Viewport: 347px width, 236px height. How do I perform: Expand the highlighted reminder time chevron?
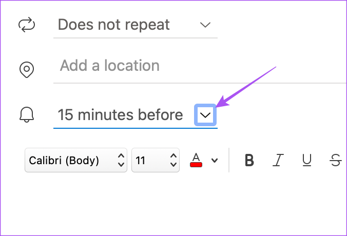(205, 115)
